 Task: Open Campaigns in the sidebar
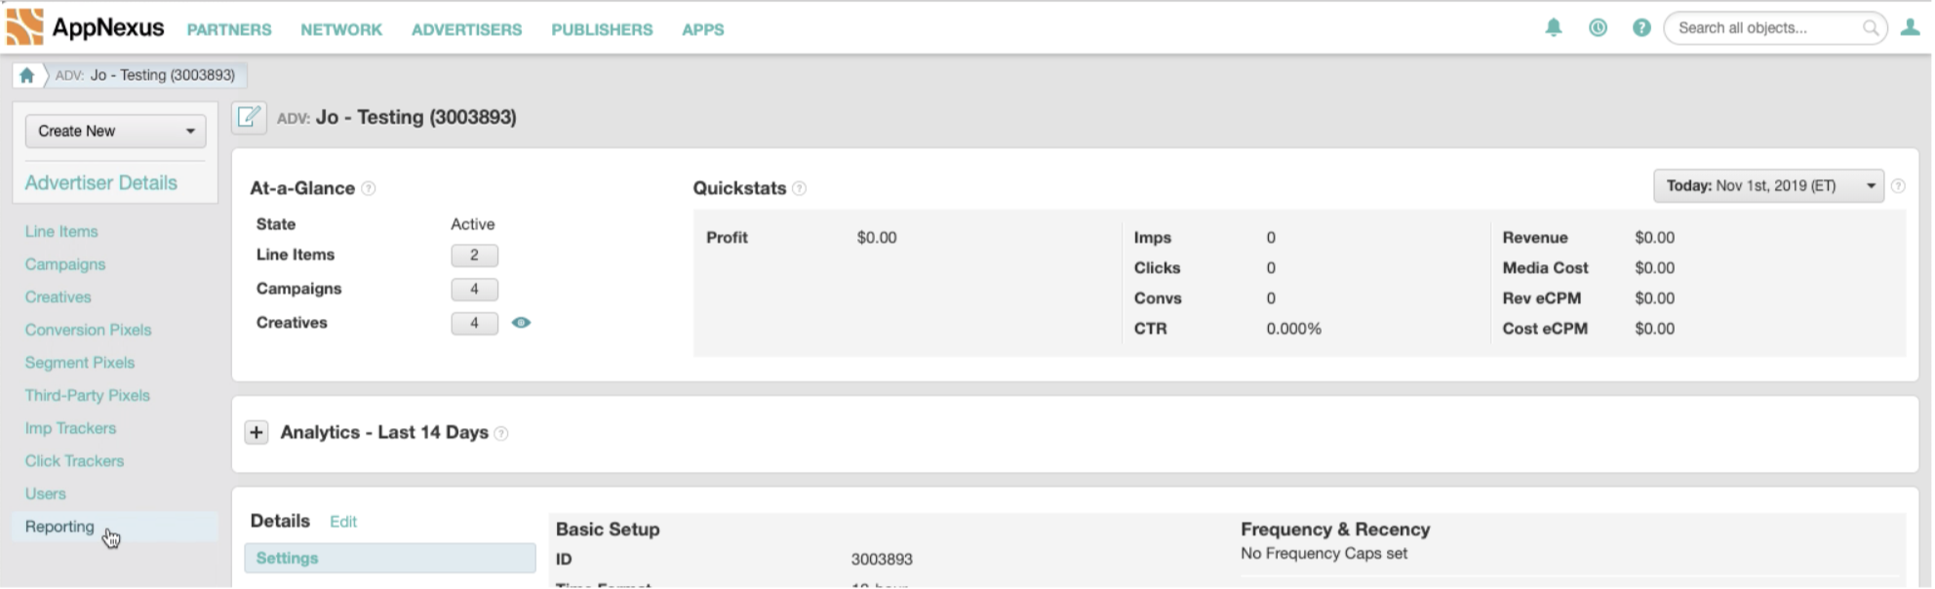pos(65,265)
